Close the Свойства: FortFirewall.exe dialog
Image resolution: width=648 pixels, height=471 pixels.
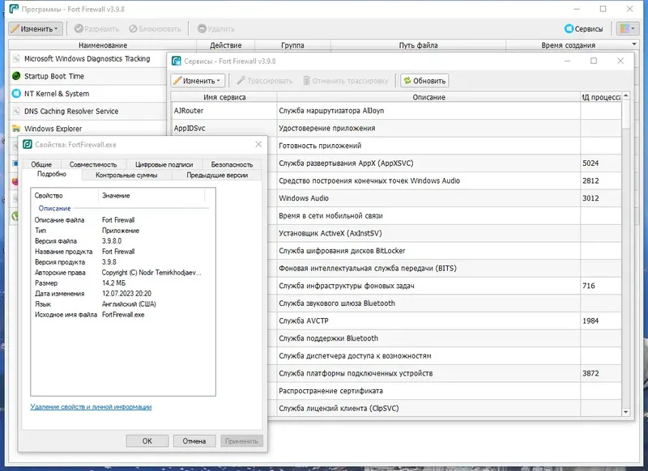click(x=258, y=144)
